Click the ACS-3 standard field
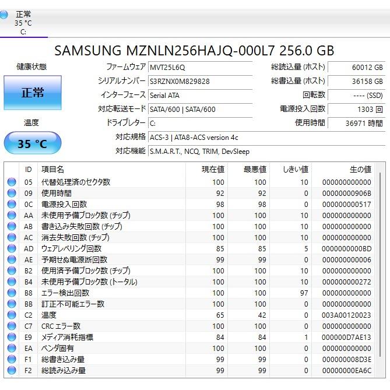 (266, 138)
